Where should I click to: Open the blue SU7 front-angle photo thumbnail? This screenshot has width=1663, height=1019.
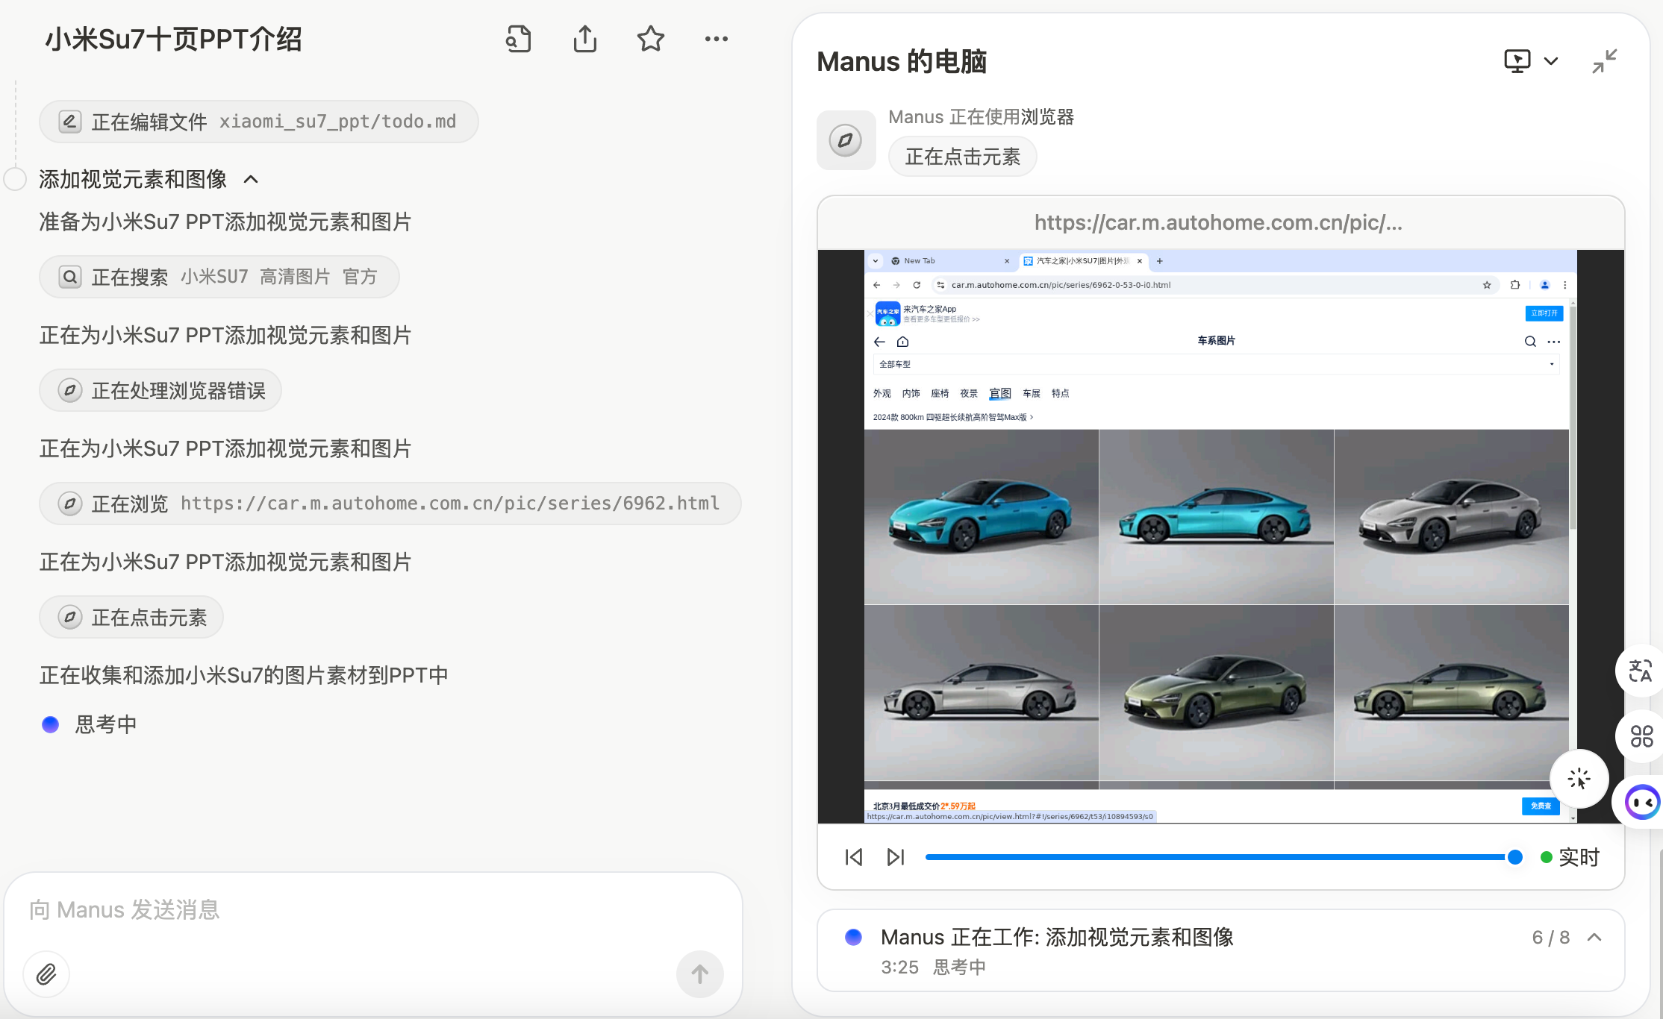pyautogui.click(x=981, y=516)
